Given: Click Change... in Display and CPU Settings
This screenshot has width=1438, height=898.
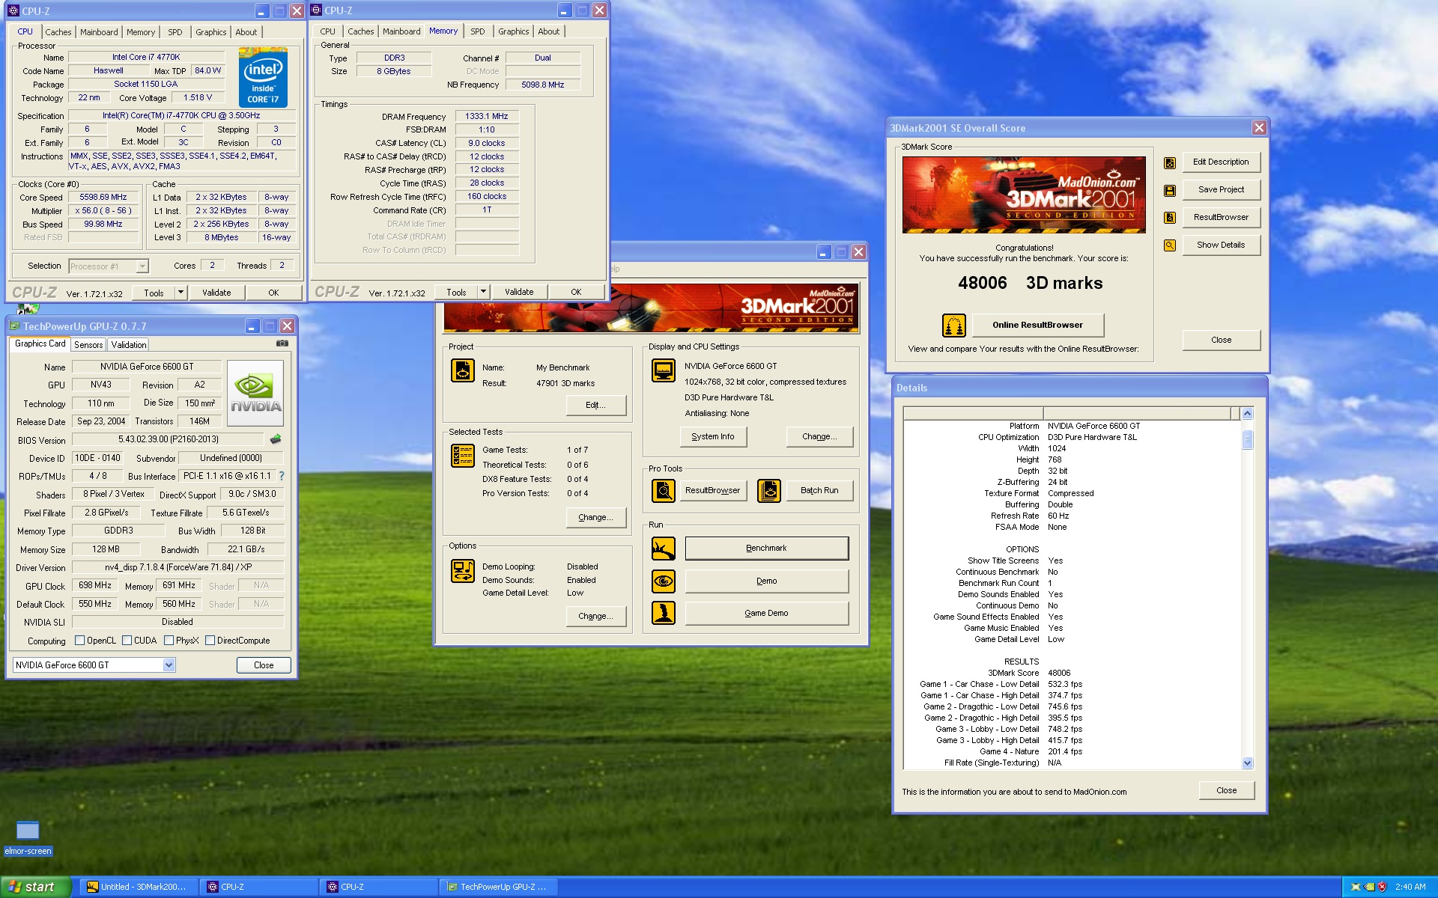Looking at the screenshot, I should (819, 436).
